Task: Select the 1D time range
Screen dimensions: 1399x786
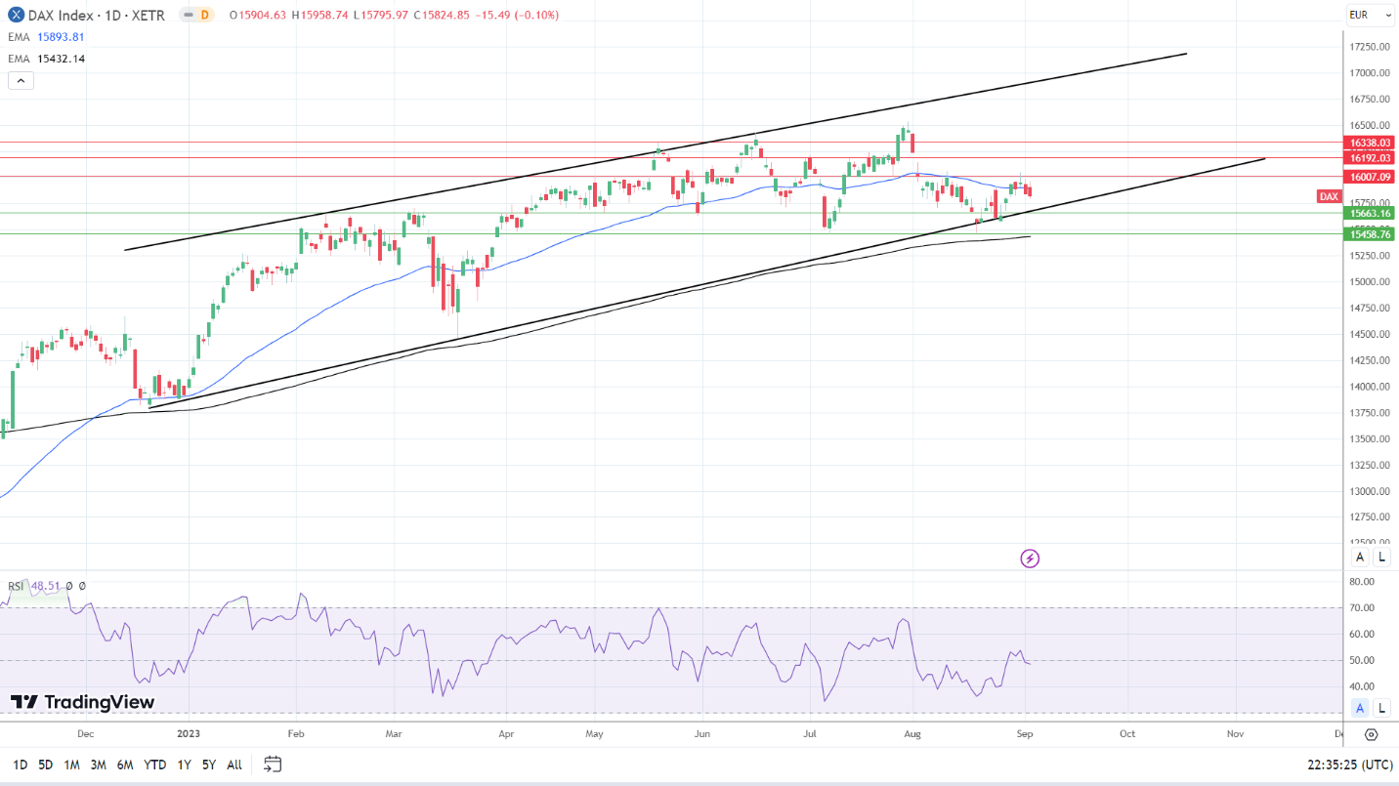Action: (21, 765)
